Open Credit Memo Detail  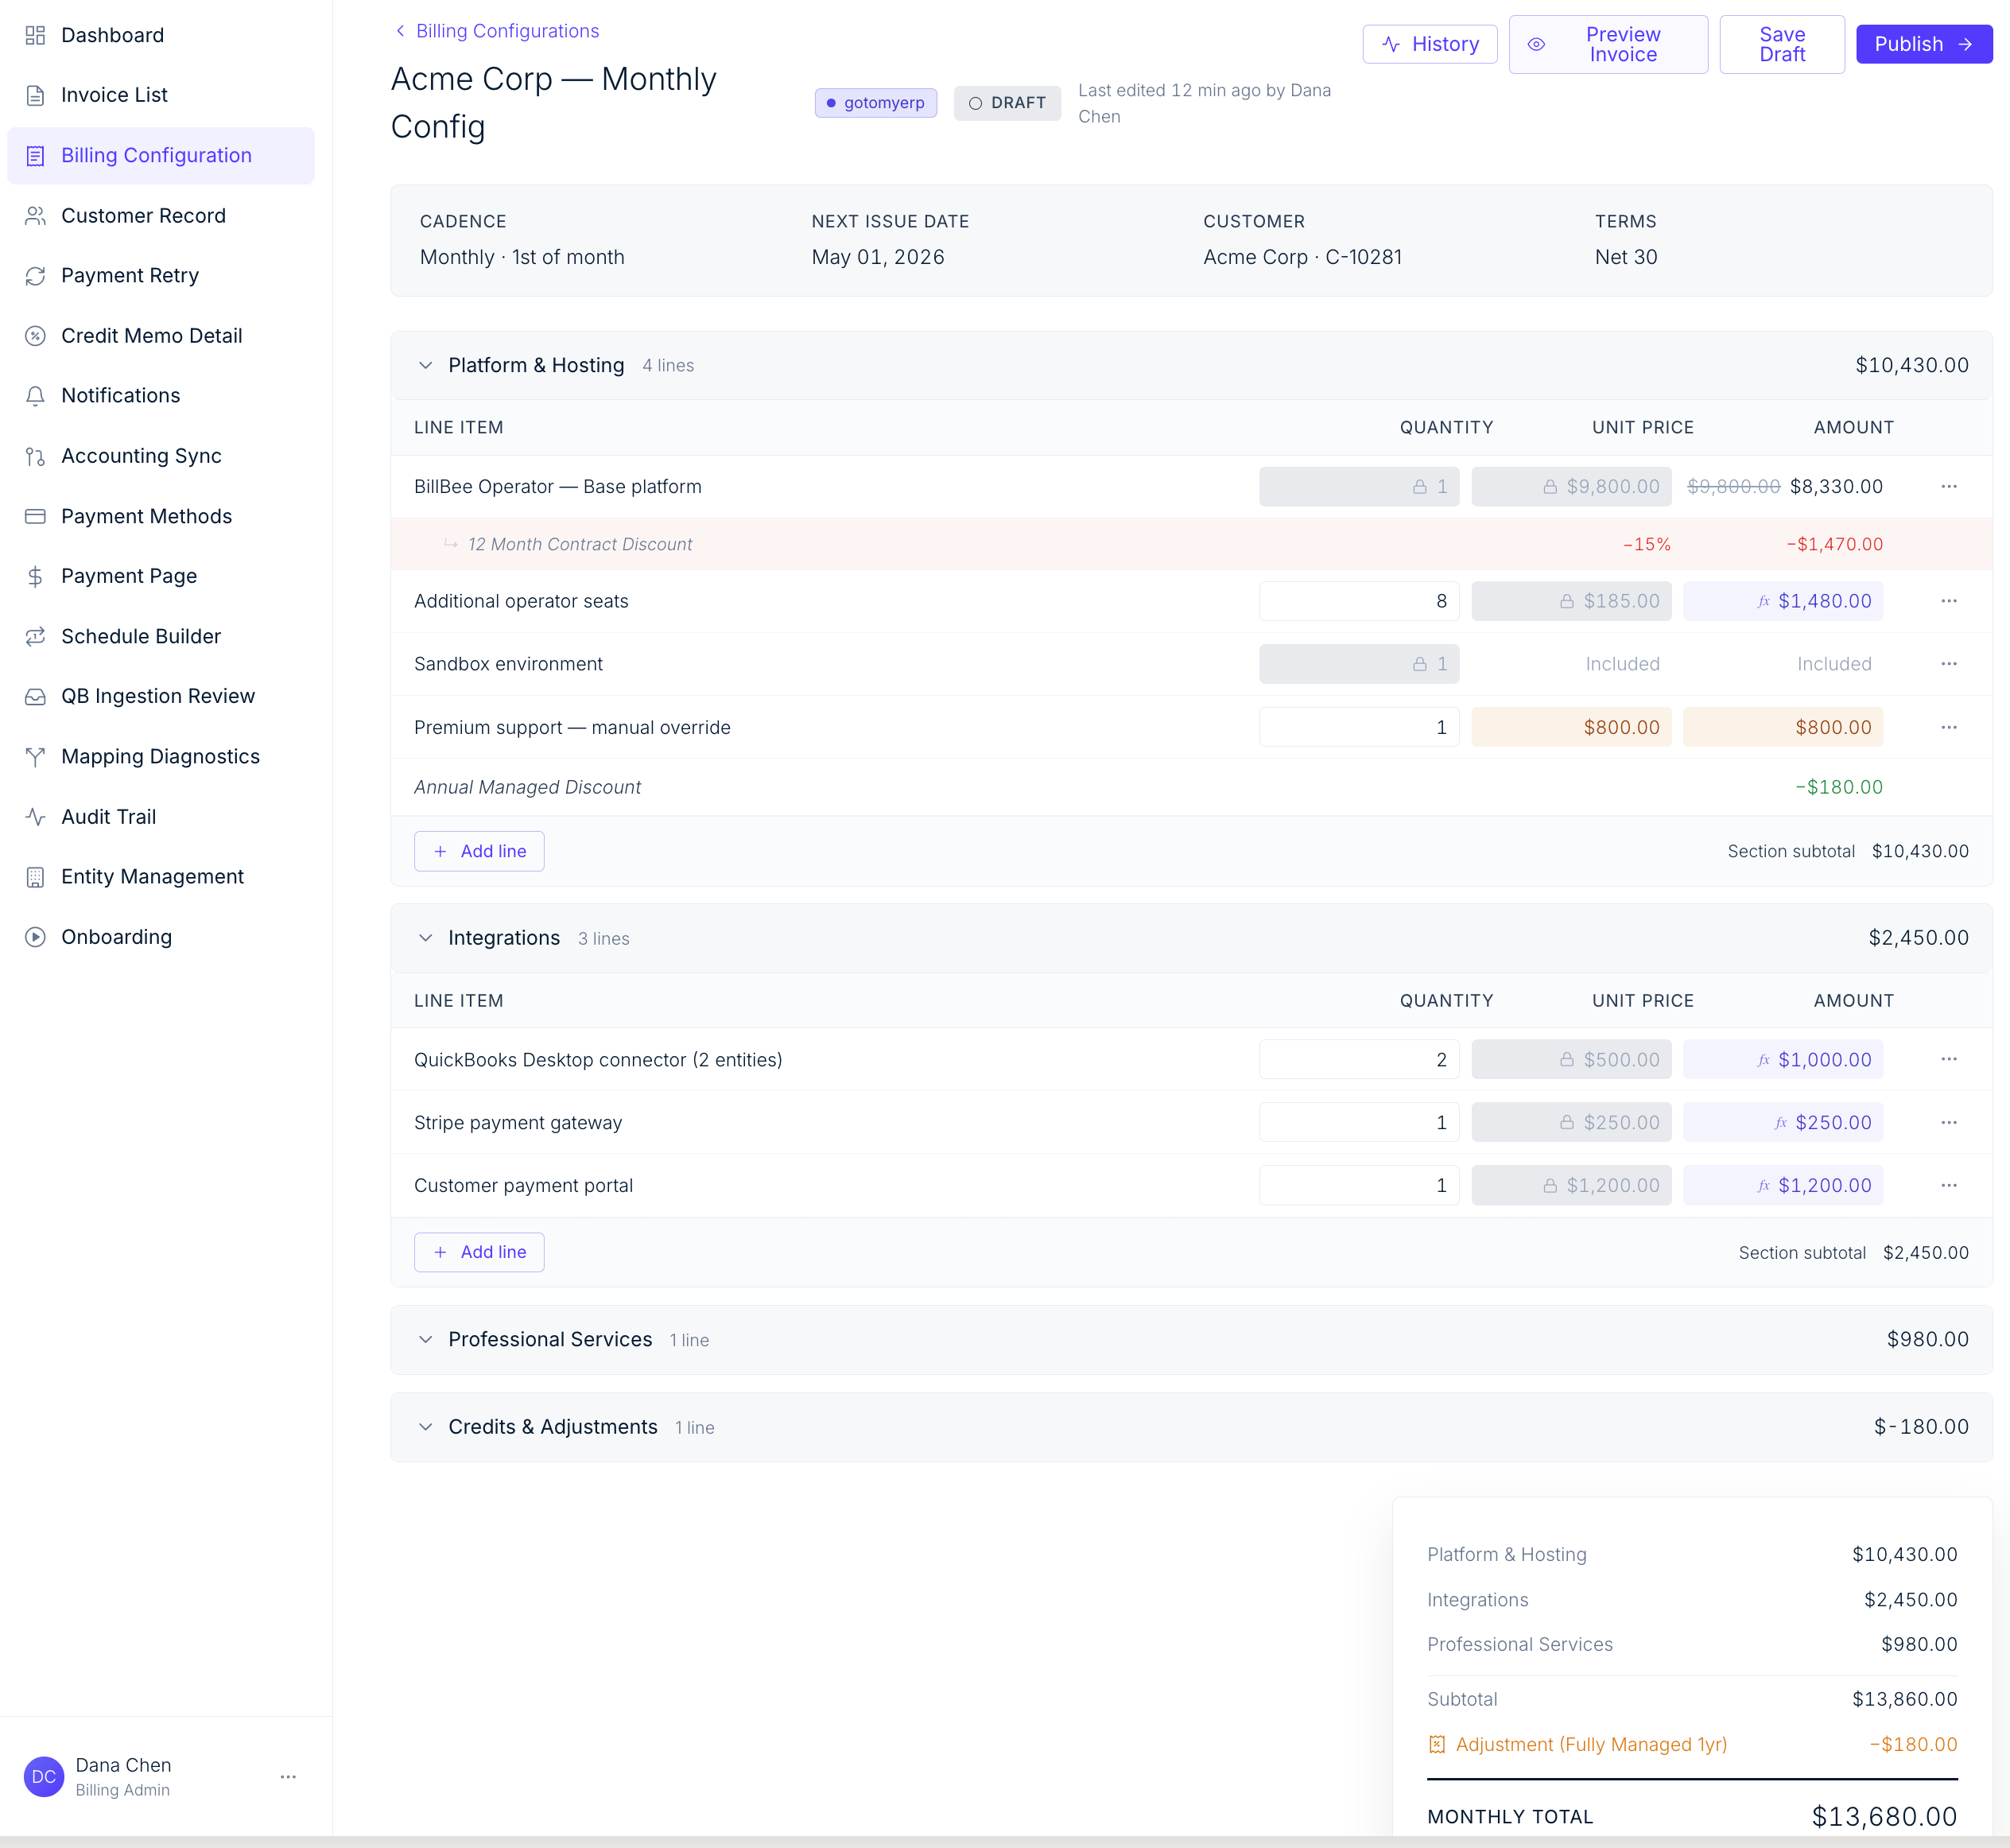(160, 336)
